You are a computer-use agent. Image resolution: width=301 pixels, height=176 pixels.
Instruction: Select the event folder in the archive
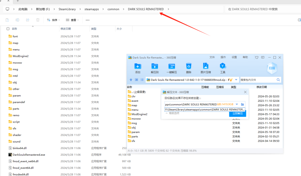pyautogui.click(x=135, y=101)
